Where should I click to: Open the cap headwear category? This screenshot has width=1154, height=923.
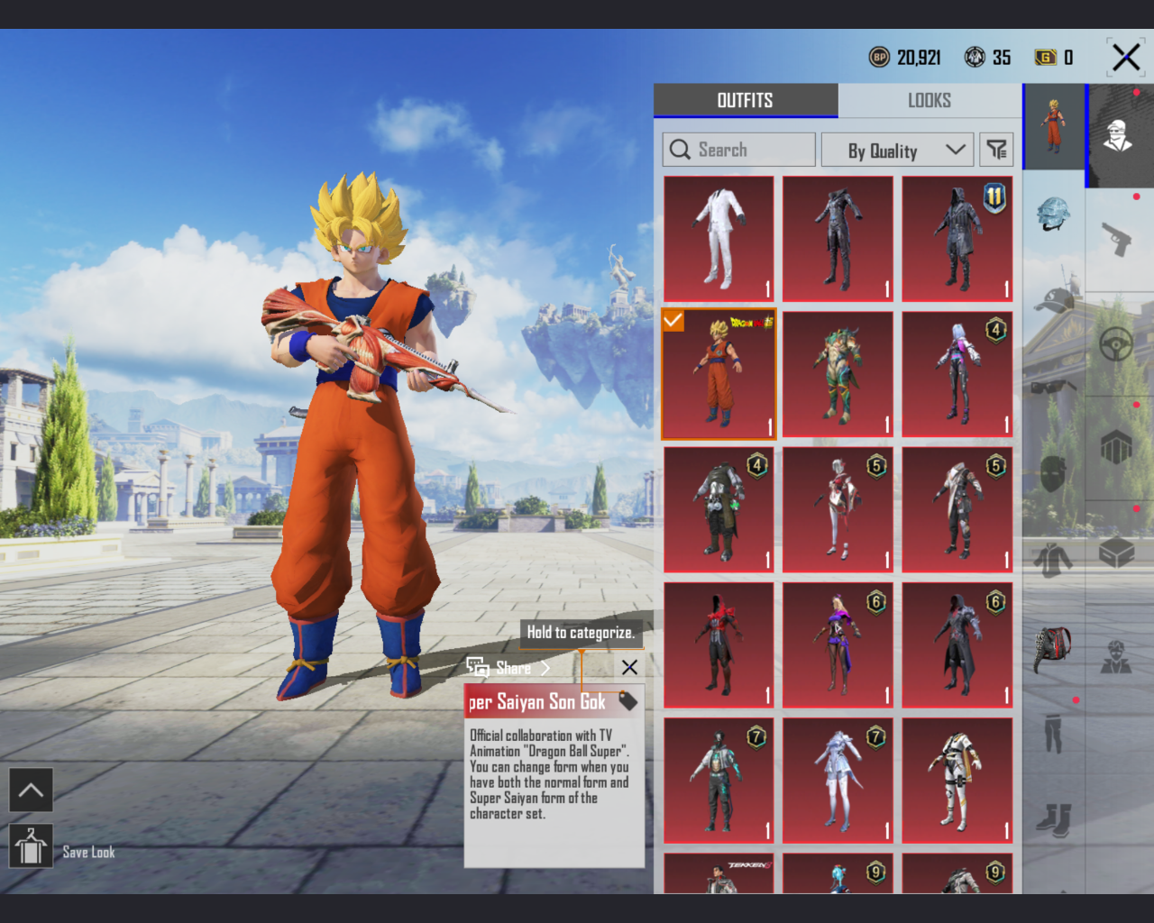click(1054, 300)
